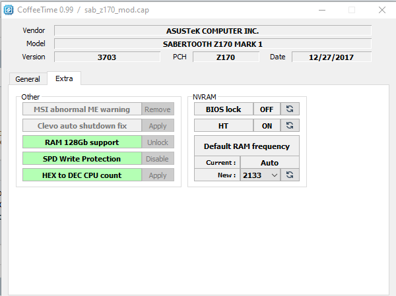Click Remove for MSI abnormal ME warning
This screenshot has width=396, height=296.
tap(158, 109)
